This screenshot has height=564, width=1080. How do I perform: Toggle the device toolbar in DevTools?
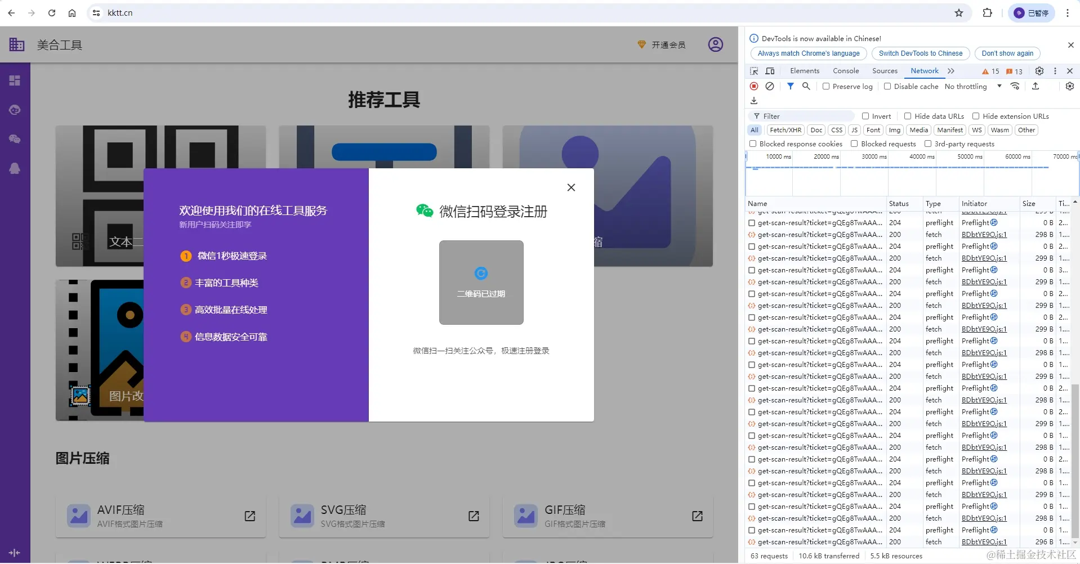pos(770,71)
